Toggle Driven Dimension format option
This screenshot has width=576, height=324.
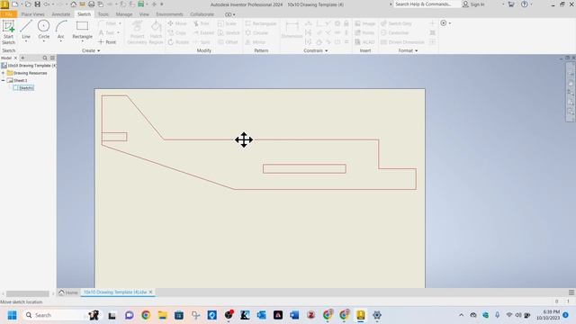coord(402,42)
